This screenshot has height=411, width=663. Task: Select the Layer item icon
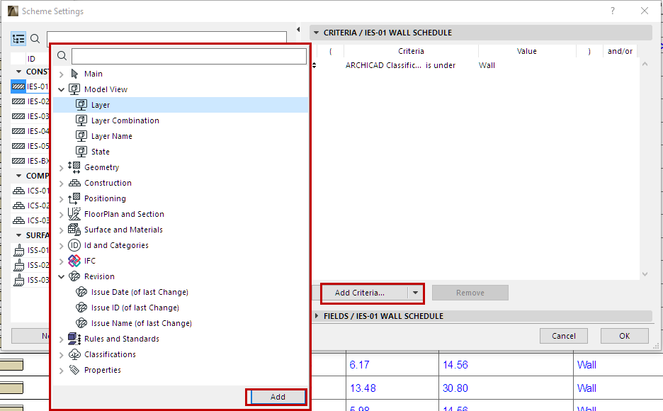81,105
